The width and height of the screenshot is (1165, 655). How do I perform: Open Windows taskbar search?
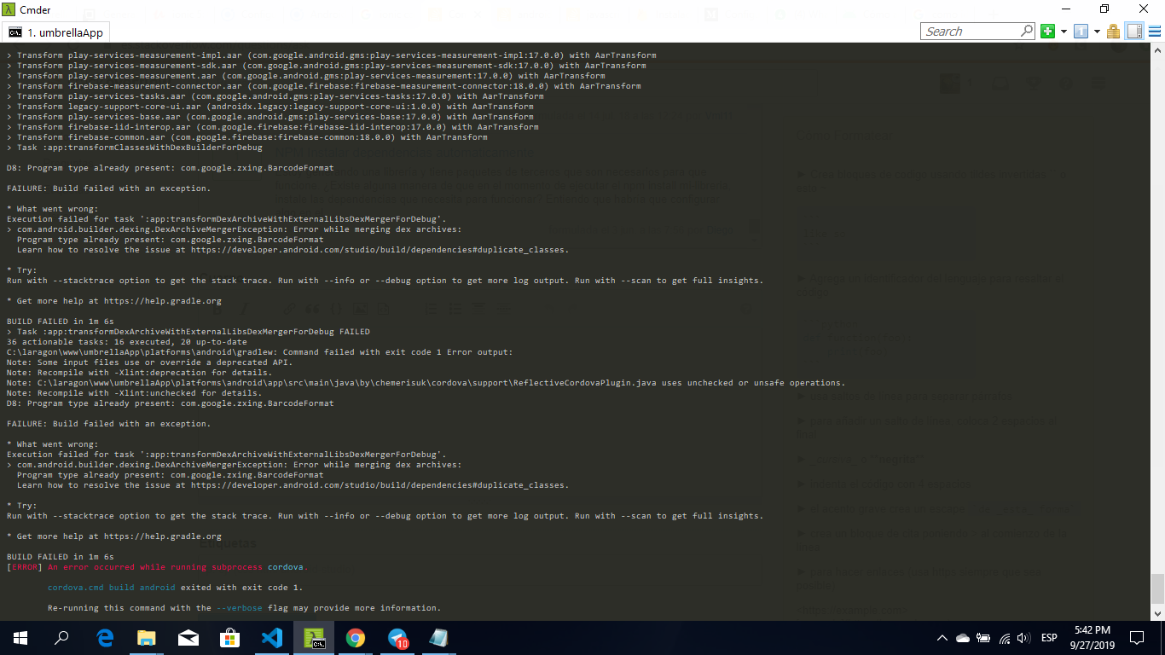61,638
